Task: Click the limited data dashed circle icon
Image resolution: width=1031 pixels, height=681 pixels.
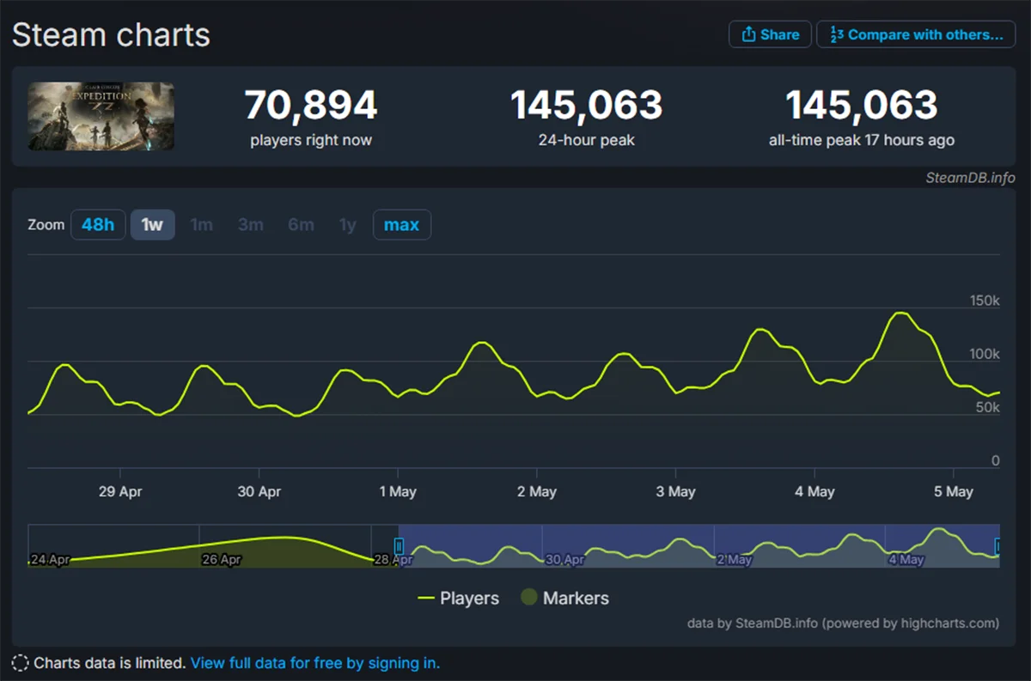Action: pos(21,663)
